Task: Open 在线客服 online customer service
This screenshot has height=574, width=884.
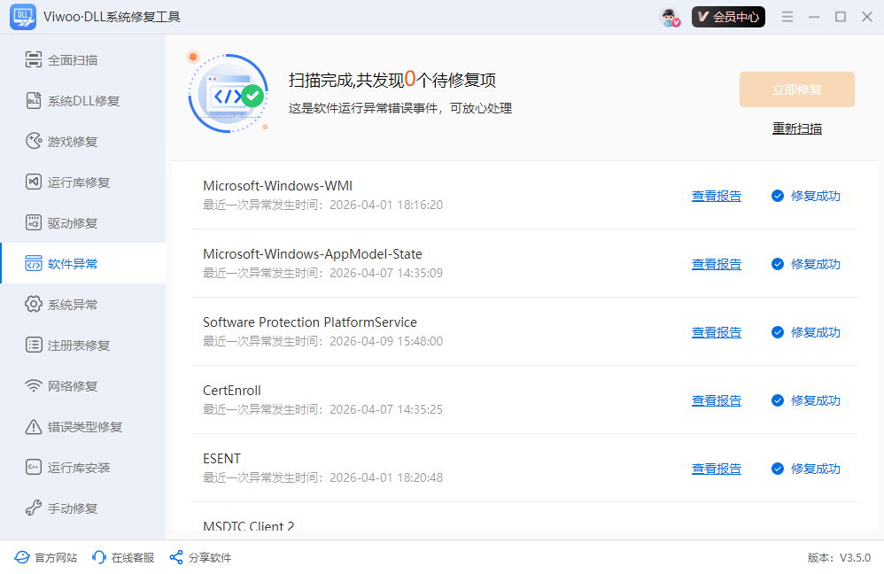Action: coord(122,557)
